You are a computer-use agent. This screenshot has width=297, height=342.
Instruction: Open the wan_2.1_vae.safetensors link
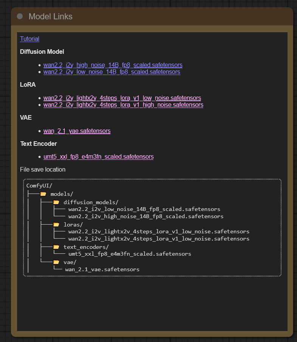[77, 131]
